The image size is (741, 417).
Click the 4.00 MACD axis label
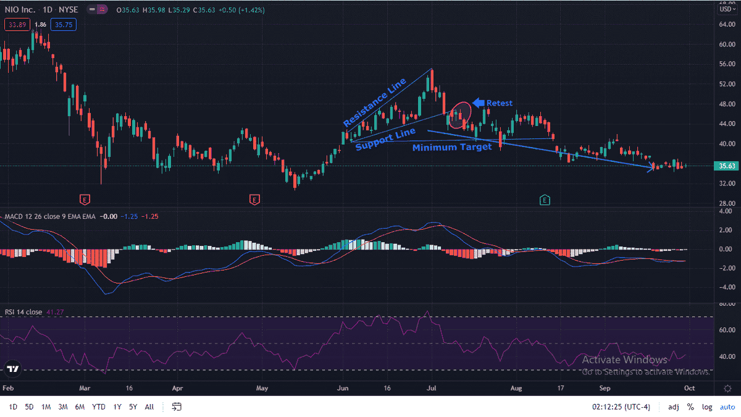(x=726, y=211)
